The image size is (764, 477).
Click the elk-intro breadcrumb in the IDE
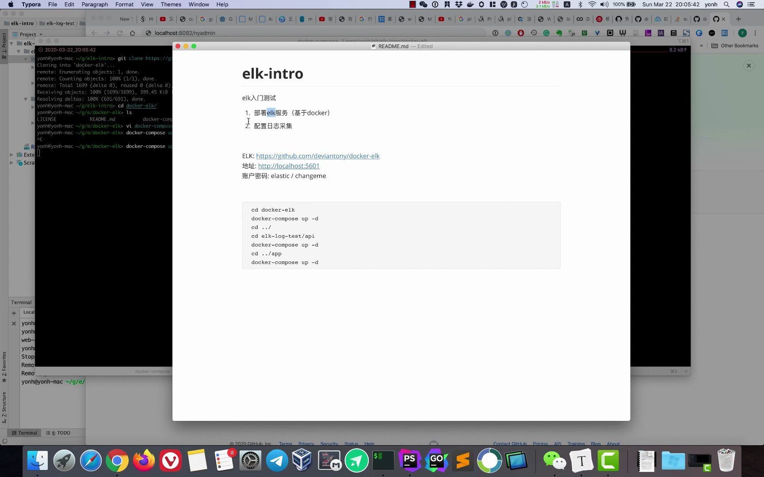(x=19, y=23)
